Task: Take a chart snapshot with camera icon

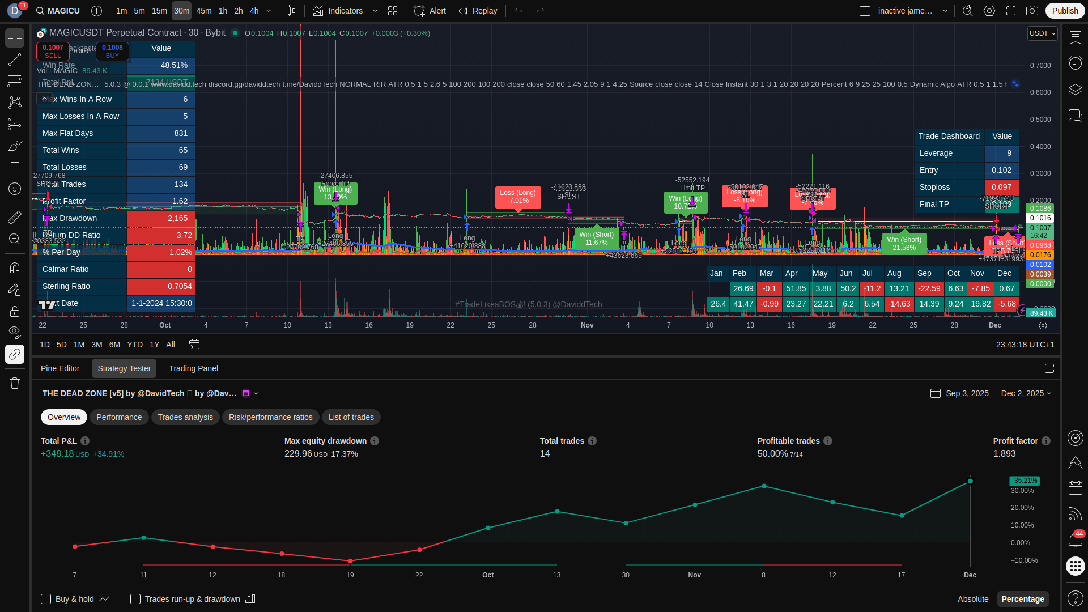Action: point(1032,11)
